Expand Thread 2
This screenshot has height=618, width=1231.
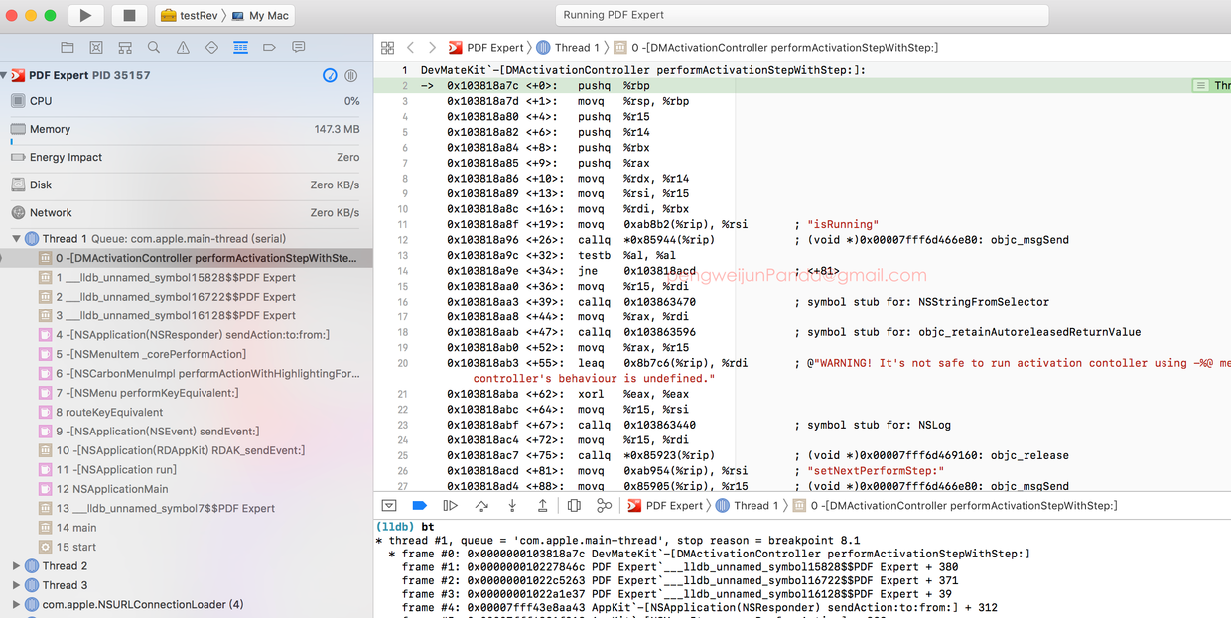coord(16,565)
